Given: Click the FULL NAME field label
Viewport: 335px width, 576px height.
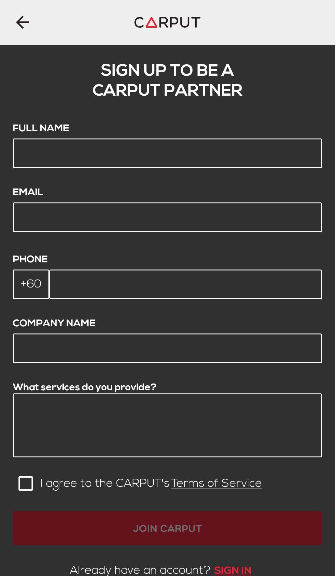Looking at the screenshot, I should click(x=41, y=128).
